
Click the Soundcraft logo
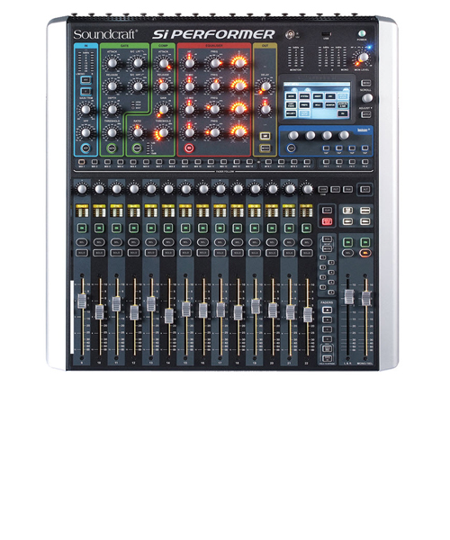(105, 34)
